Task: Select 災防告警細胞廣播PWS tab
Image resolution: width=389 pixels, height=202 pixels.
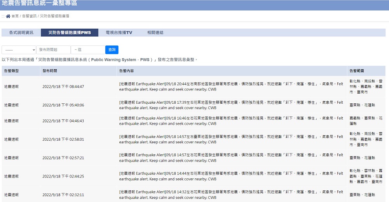Action: point(70,33)
